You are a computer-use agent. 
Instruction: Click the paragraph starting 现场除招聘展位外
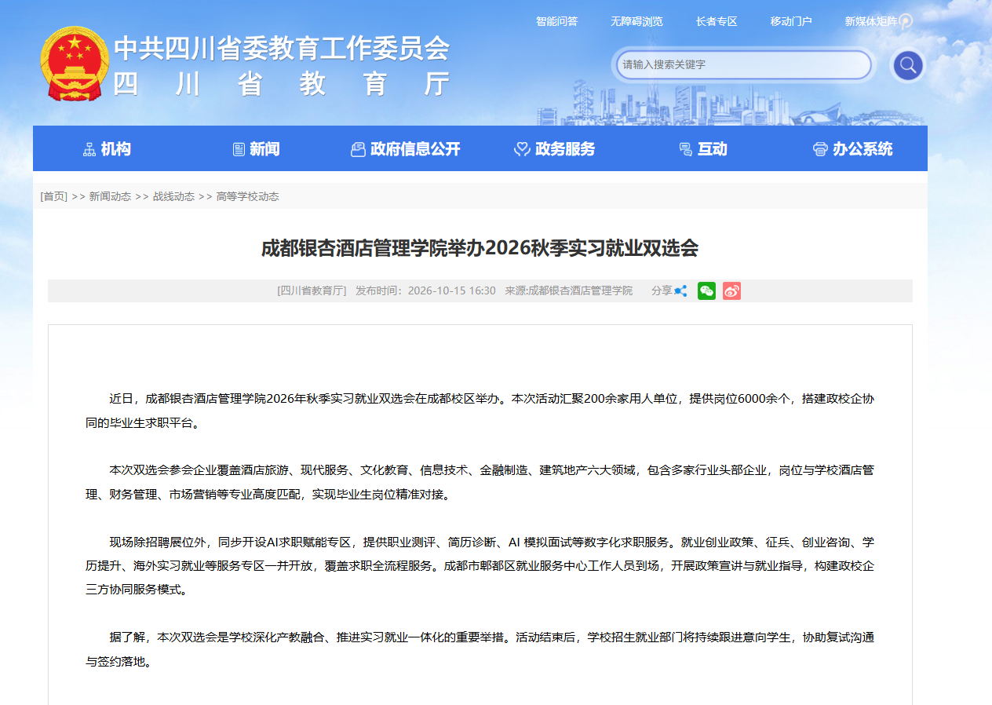[x=480, y=565]
